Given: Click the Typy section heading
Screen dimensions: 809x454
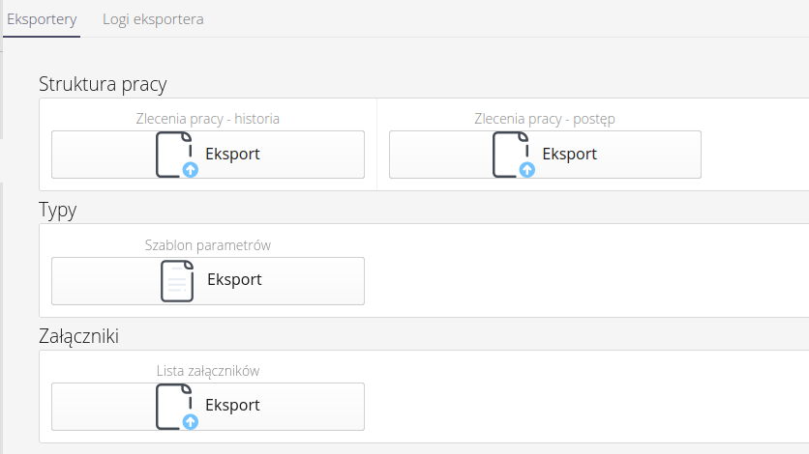Looking at the screenshot, I should coord(57,211).
